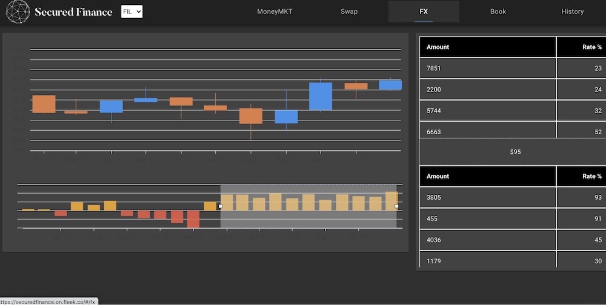Click the Secured Finance globe logo

click(17, 11)
